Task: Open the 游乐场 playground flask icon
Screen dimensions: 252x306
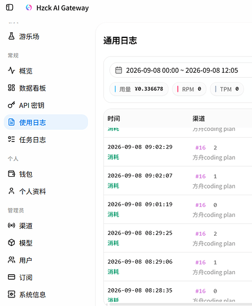Action: 12,36
